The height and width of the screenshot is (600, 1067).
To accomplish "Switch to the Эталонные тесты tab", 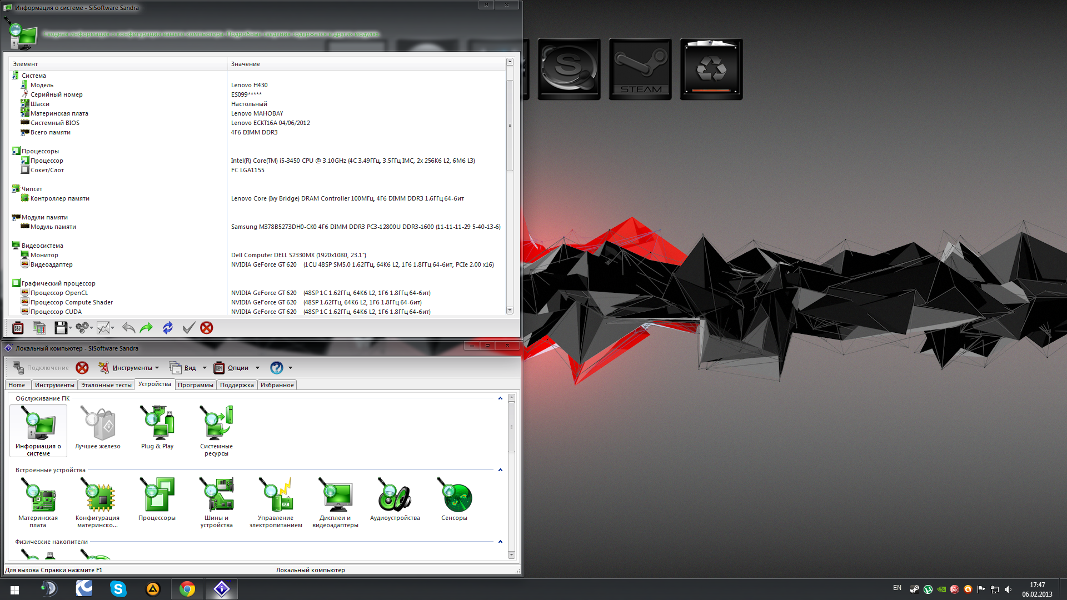I will pyautogui.click(x=106, y=385).
